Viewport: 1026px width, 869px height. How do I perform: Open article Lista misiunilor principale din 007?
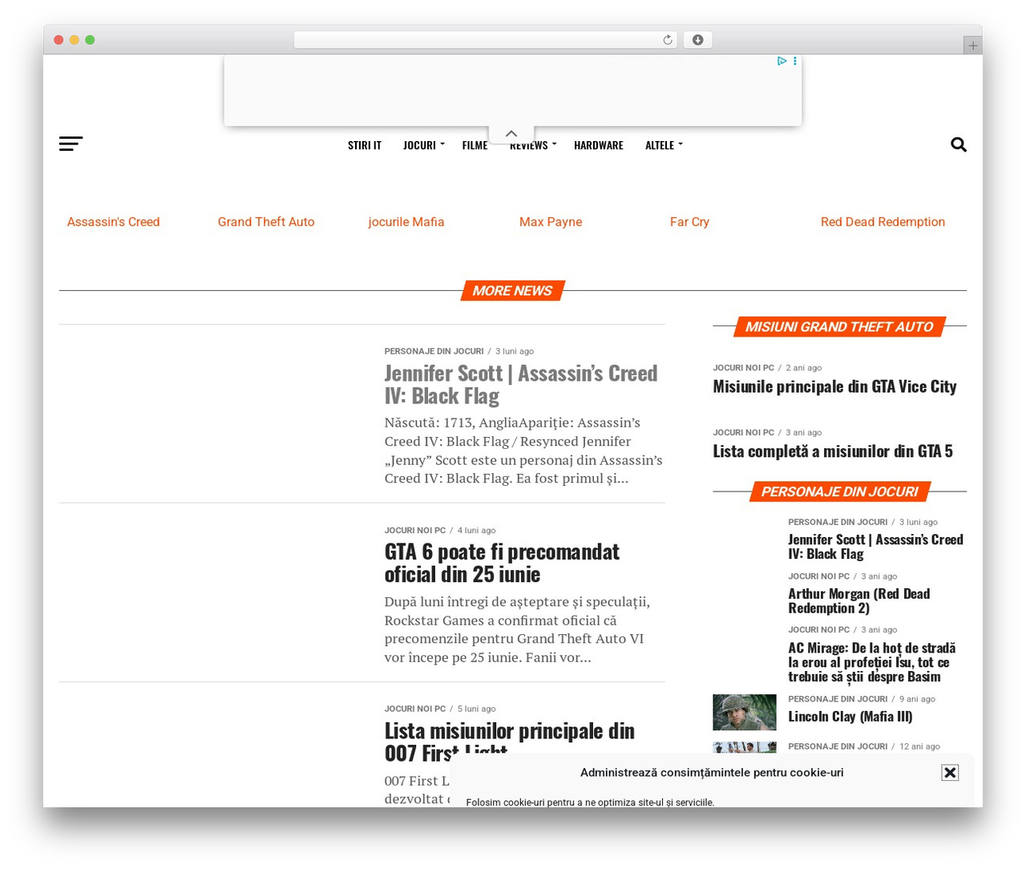(510, 742)
